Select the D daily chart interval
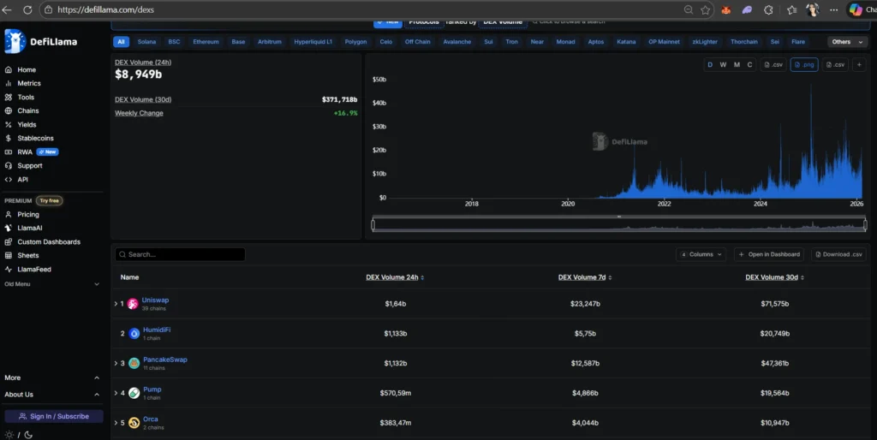Viewport: 877px width, 440px height. pos(710,65)
